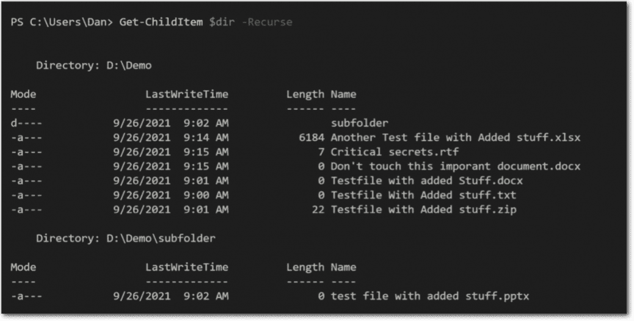Click the d---- mode of subfolder
The width and height of the screenshot is (634, 321).
tap(26, 123)
